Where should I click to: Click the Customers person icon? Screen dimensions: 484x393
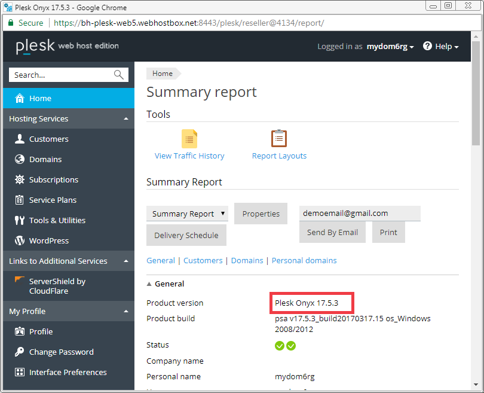20,139
